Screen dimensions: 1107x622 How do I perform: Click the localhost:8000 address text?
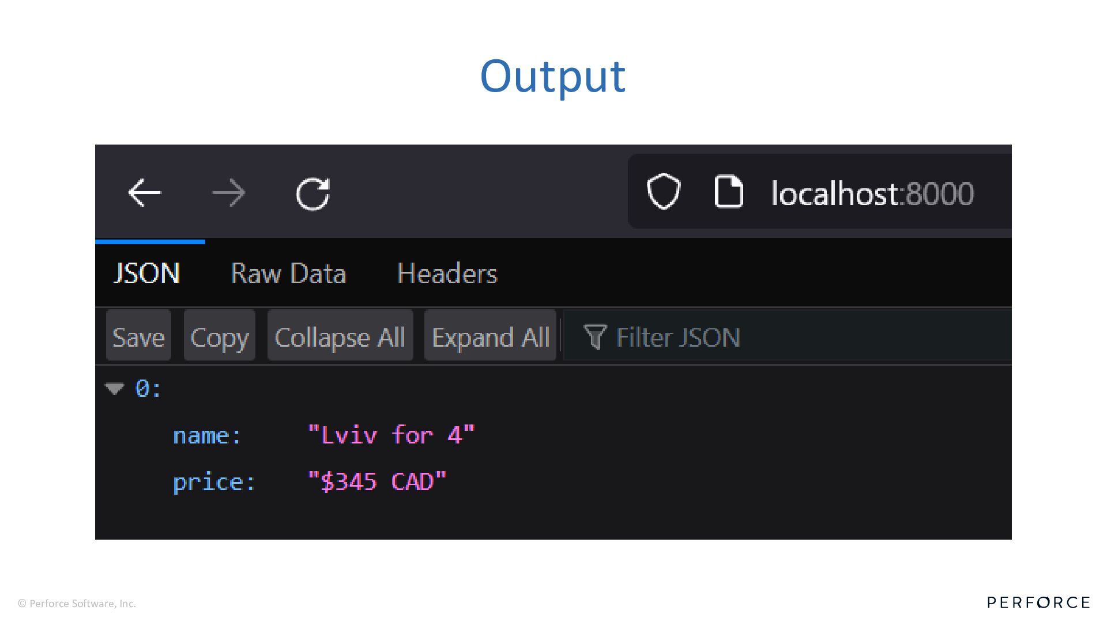[872, 194]
